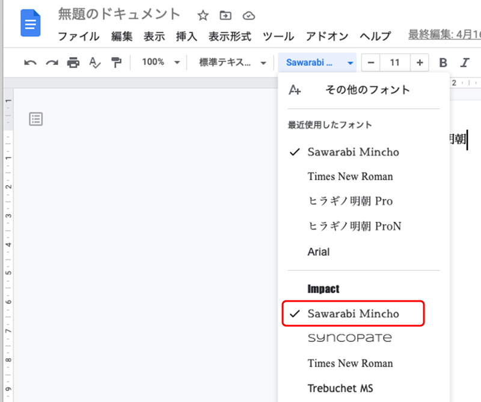Image resolution: width=481 pixels, height=402 pixels.
Task: Run spelling and grammar check
Action: coord(95,63)
